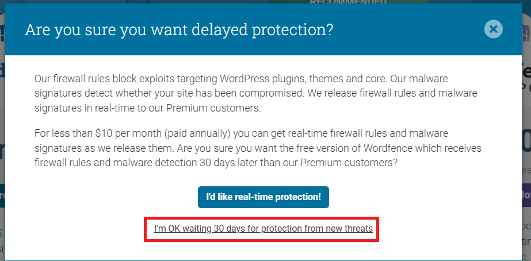The height and width of the screenshot is (261, 531).
Task: Click the blue button behind dialog's left edge
Action: tap(2, 195)
